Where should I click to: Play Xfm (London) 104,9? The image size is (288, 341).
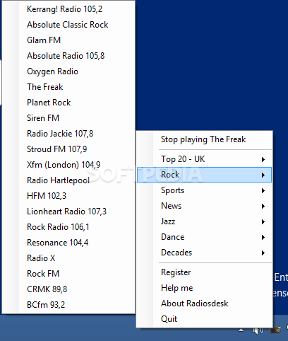pyautogui.click(x=68, y=165)
